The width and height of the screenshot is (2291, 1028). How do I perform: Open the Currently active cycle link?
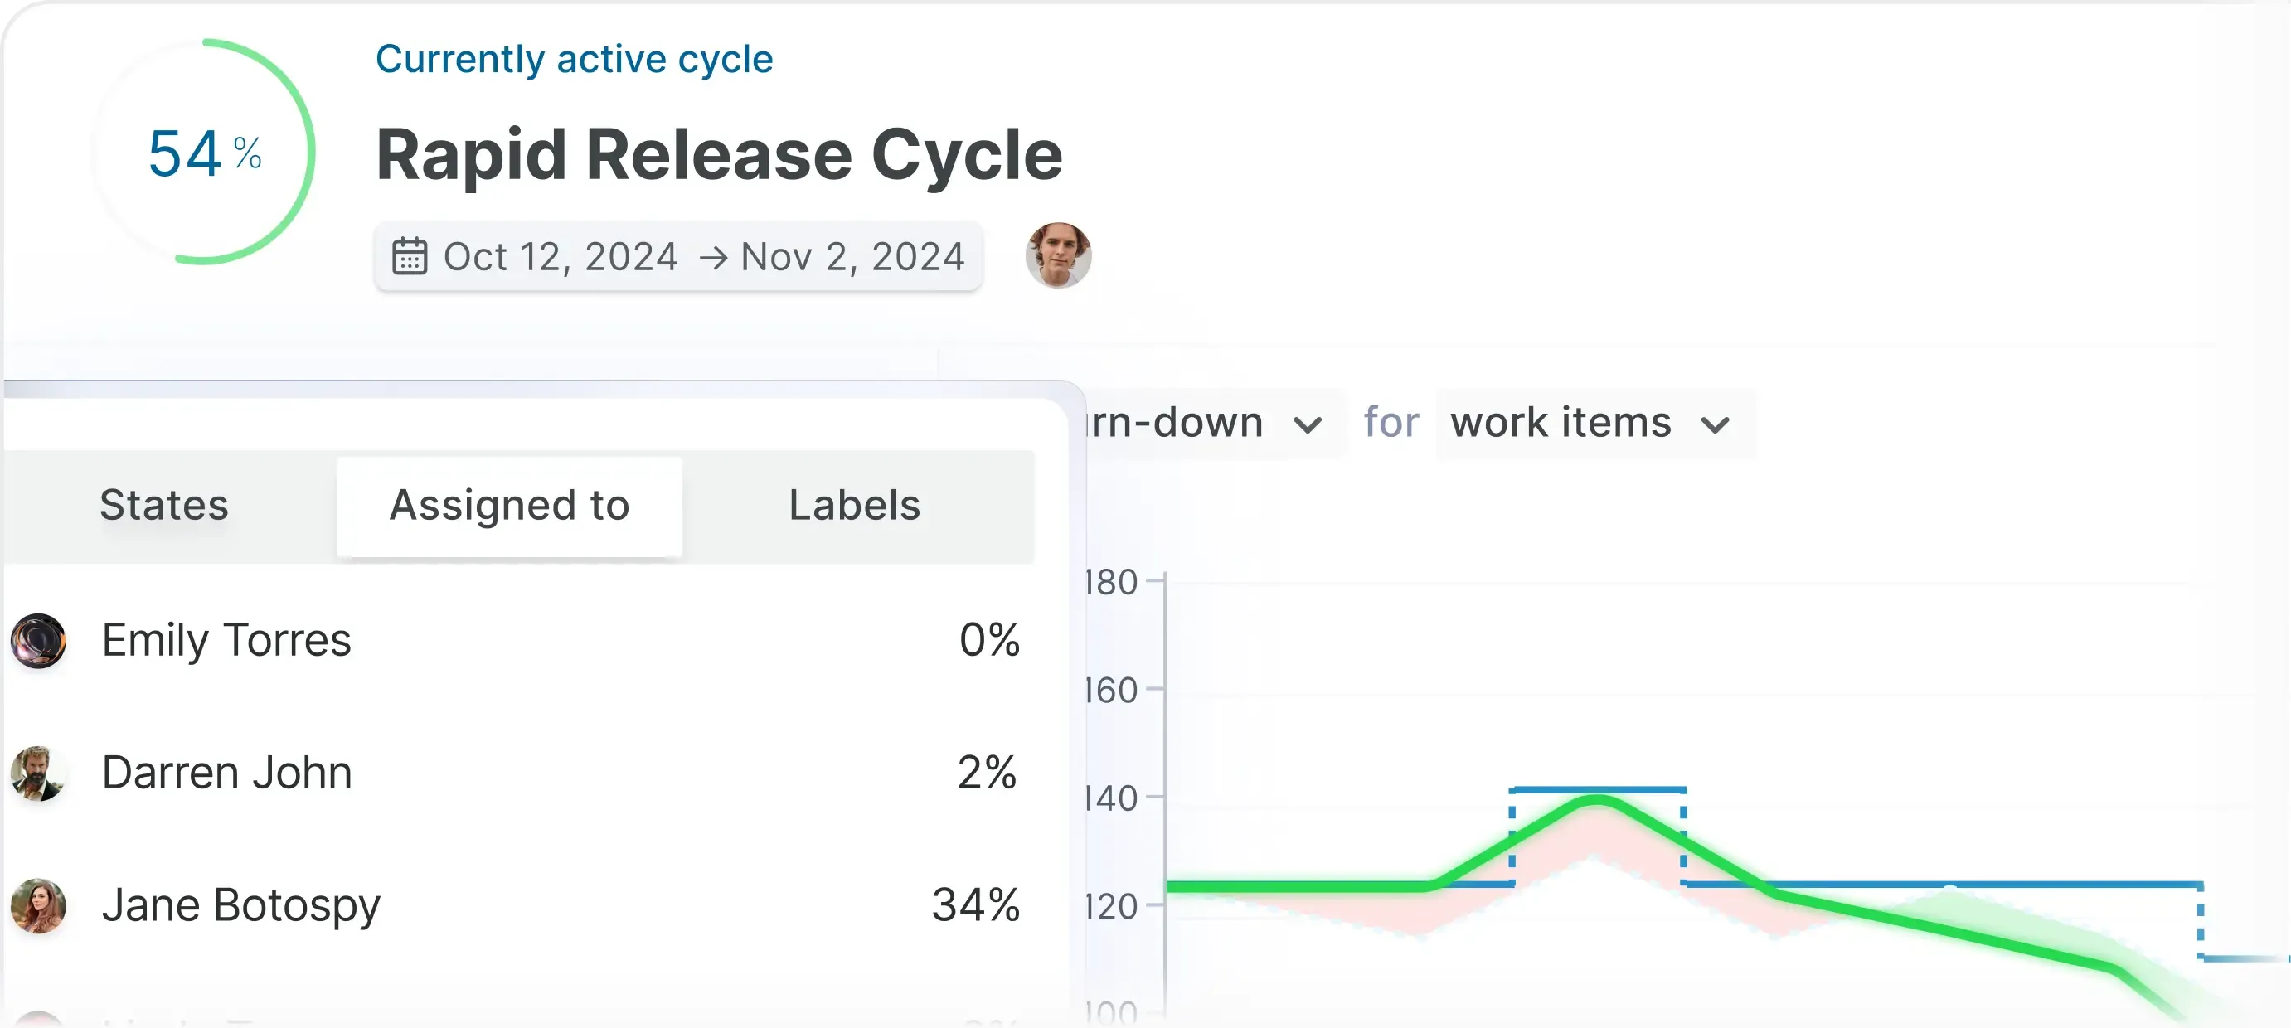pyautogui.click(x=574, y=59)
